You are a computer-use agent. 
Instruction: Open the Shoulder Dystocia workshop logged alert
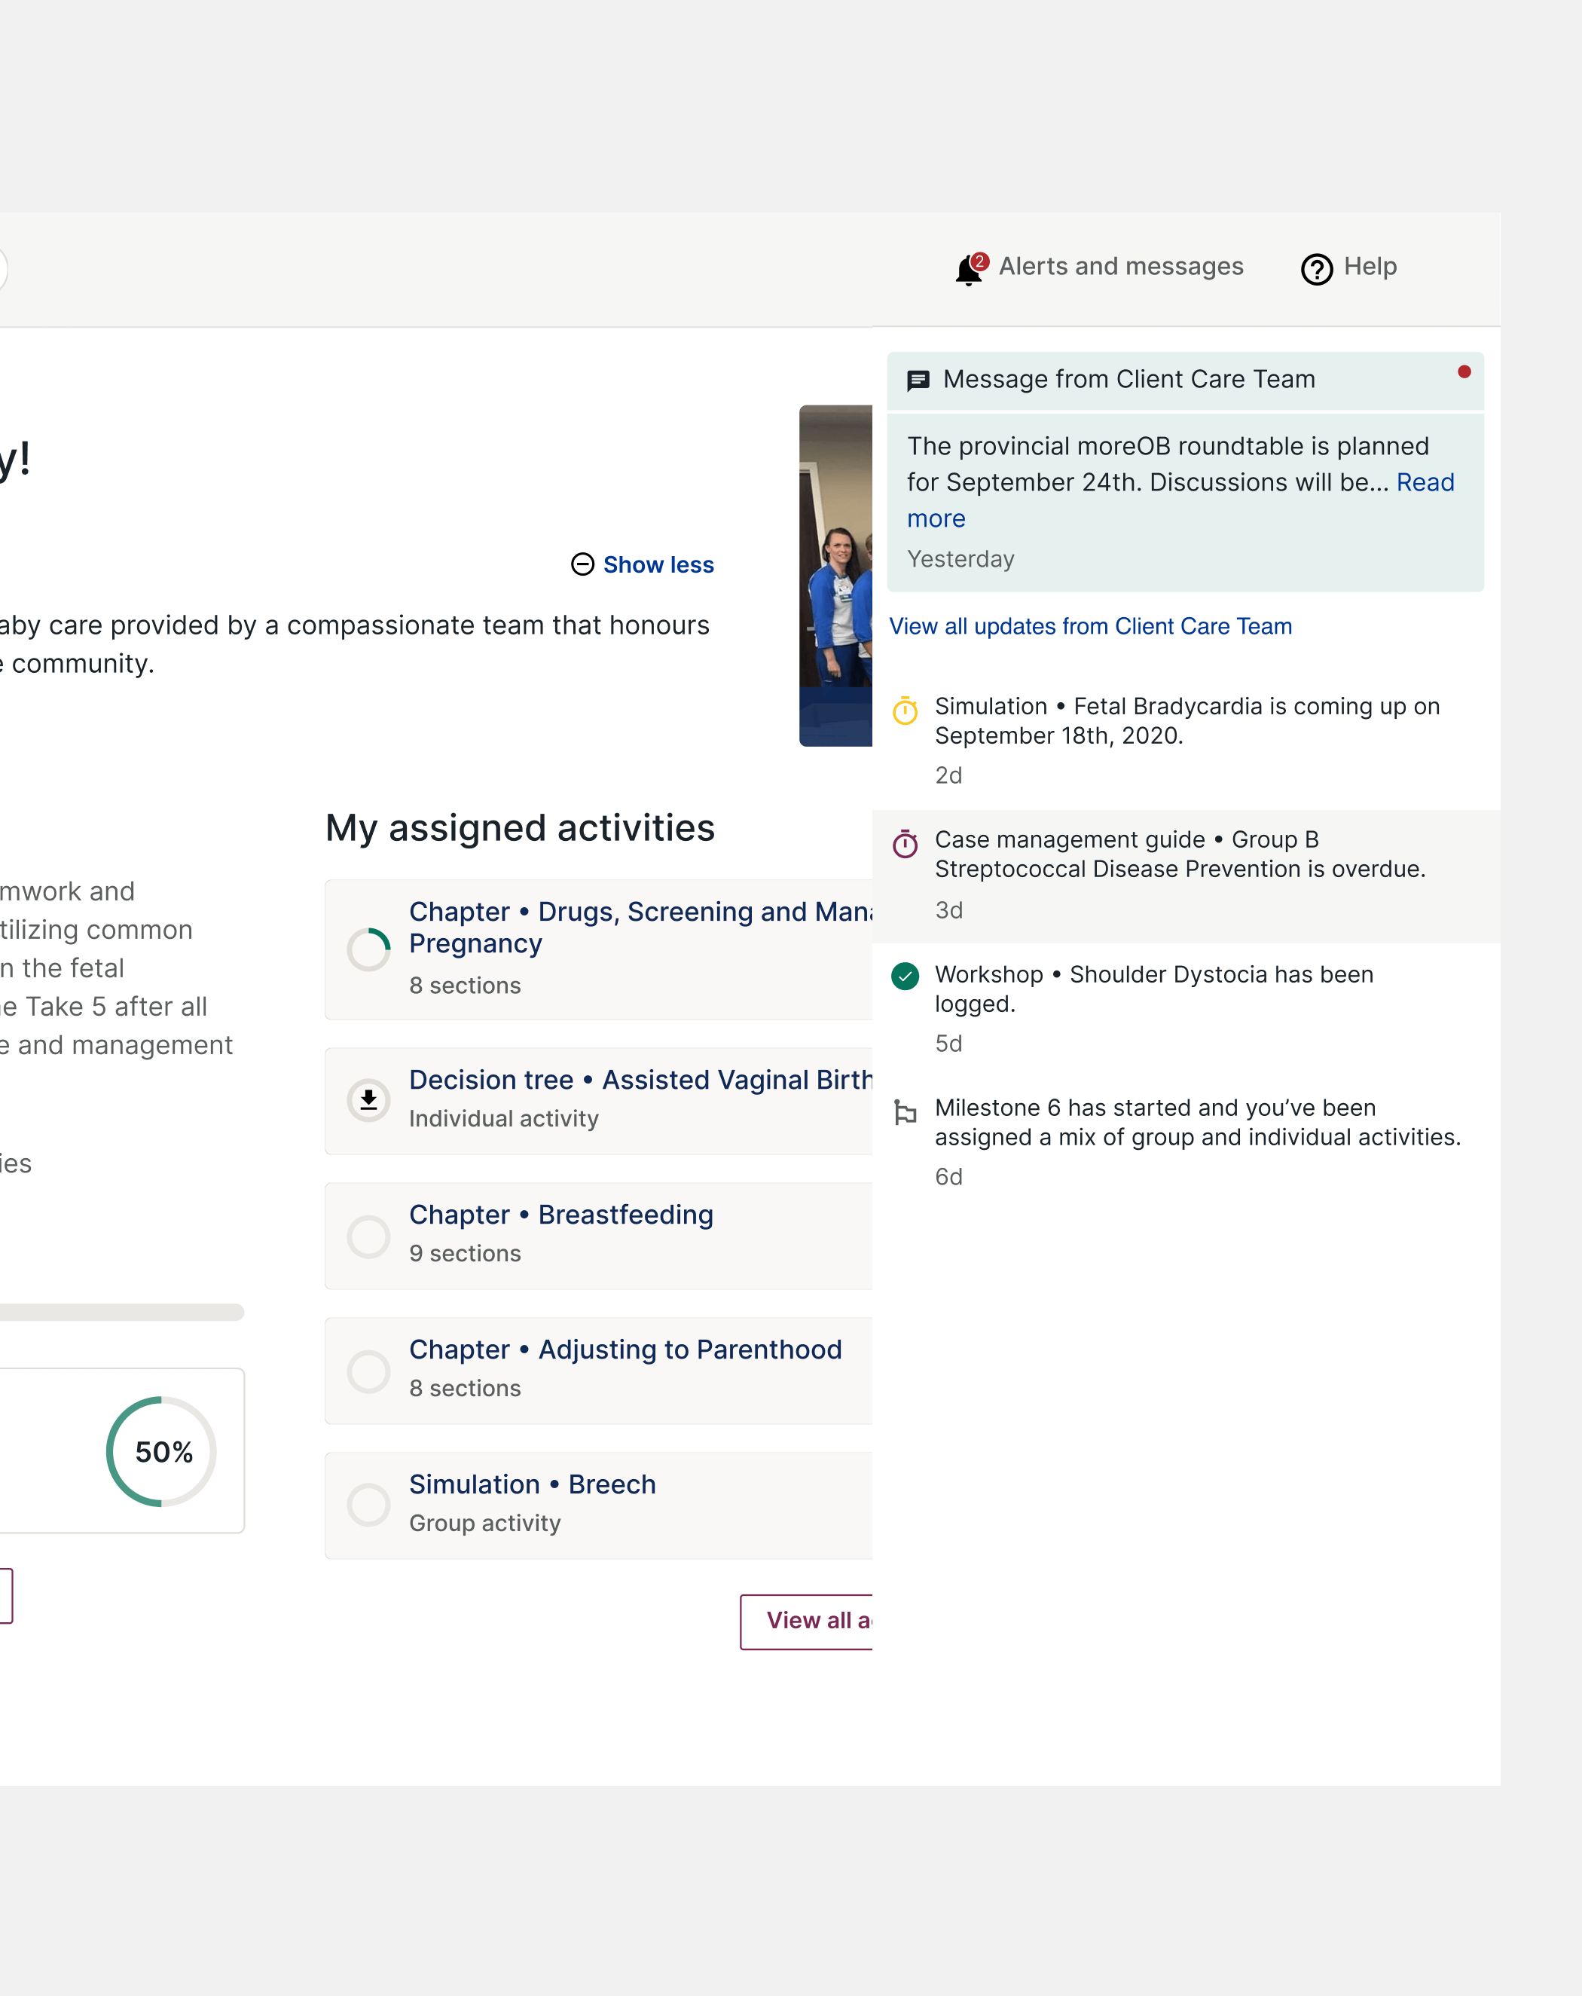click(x=1186, y=1009)
